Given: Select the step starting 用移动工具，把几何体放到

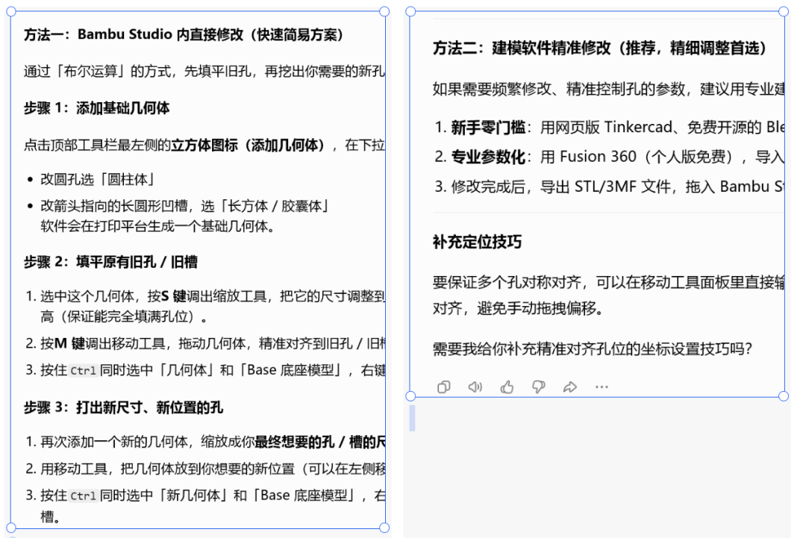Looking at the screenshot, I should pyautogui.click(x=212, y=469).
